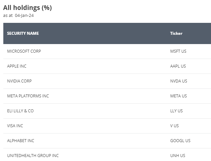Viewport: 211px width, 161px height.
Task: Click the V US ticker
Action: pos(175,126)
